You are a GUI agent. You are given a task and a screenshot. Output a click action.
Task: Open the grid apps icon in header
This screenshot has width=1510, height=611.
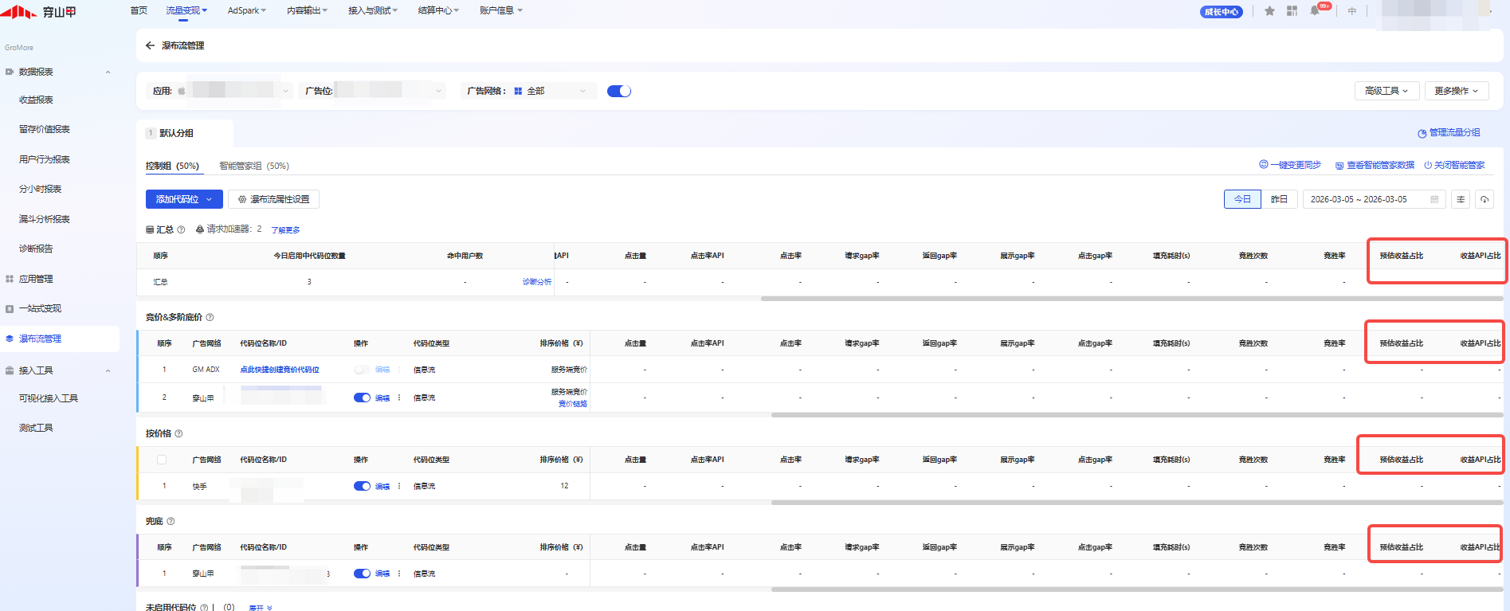(1292, 11)
